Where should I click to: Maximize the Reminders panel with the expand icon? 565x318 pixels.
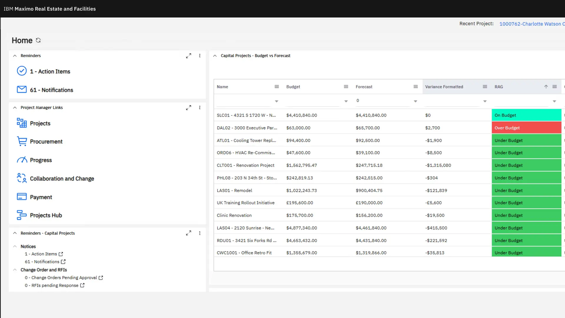(x=189, y=56)
